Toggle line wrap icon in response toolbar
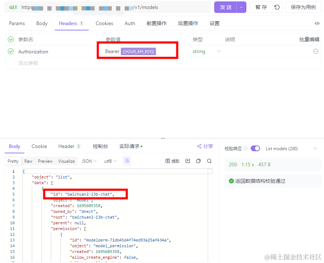 pyautogui.click(x=127, y=161)
